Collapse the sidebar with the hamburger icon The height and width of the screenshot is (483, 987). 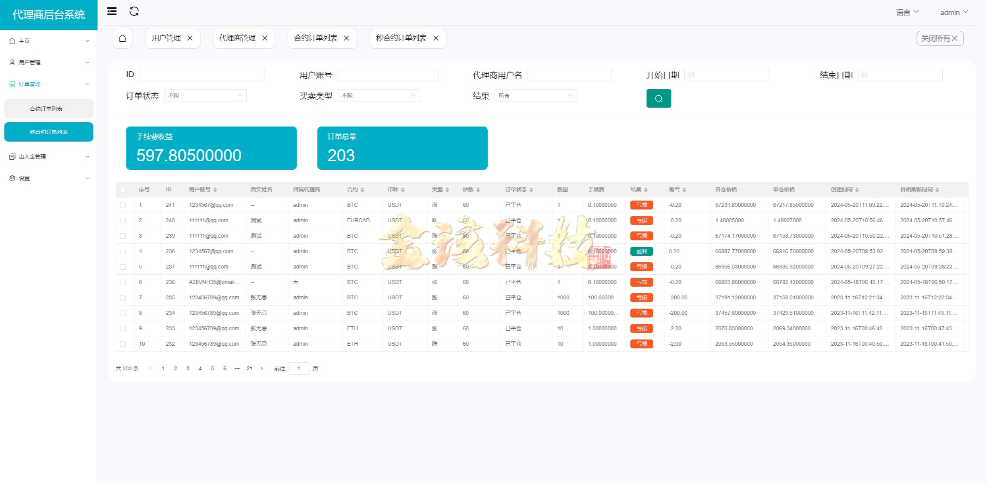(112, 12)
